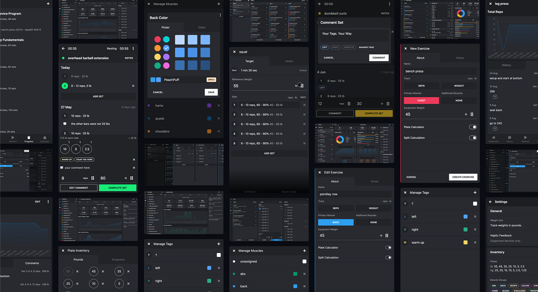Toggle Plate Calculator in Edit Exercise
The image size is (538, 292).
388,248
